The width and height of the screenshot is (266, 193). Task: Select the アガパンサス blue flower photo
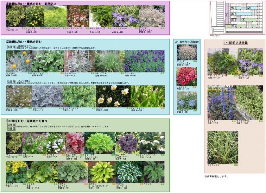point(187,101)
